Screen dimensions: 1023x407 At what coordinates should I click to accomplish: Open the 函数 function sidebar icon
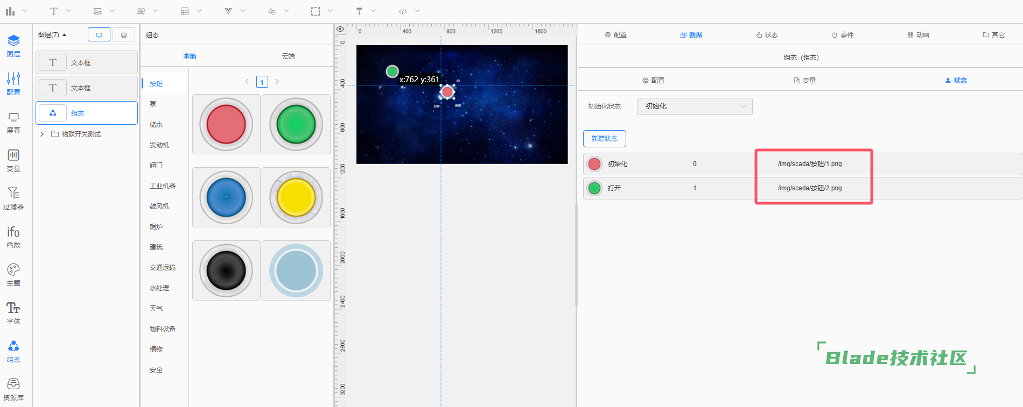coord(13,237)
